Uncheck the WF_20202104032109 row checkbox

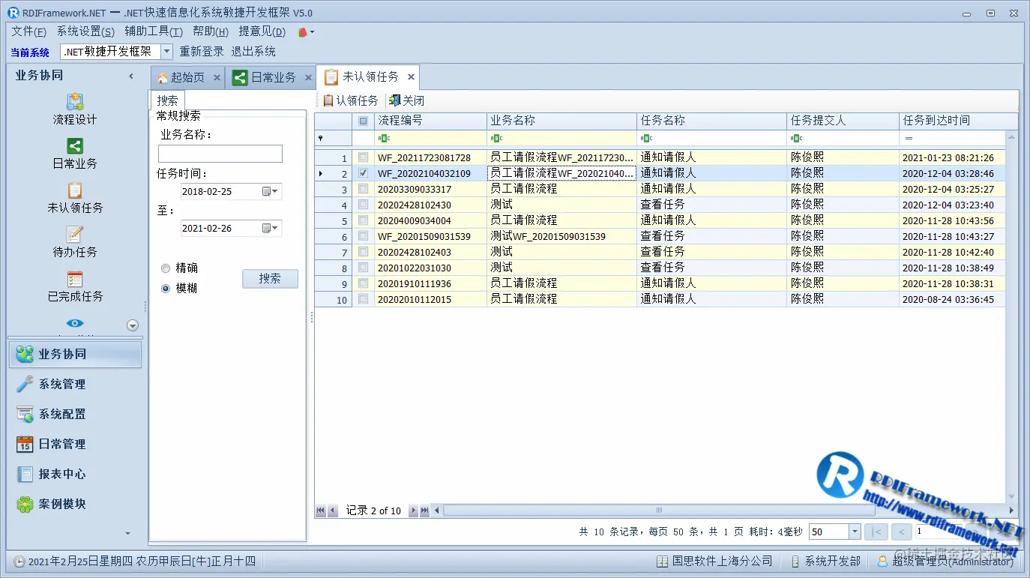point(364,173)
